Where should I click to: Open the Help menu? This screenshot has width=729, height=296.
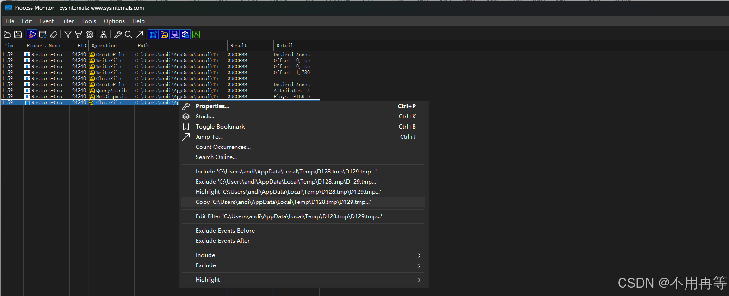(x=138, y=21)
